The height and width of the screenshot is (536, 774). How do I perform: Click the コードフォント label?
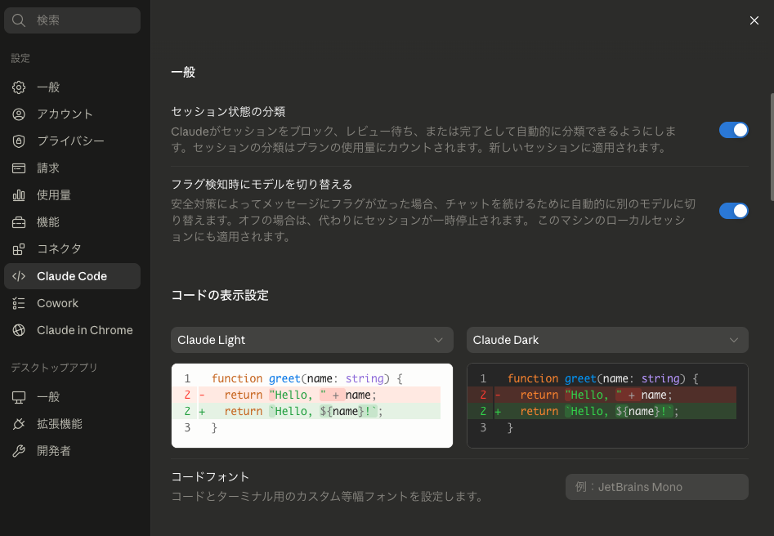tap(210, 477)
